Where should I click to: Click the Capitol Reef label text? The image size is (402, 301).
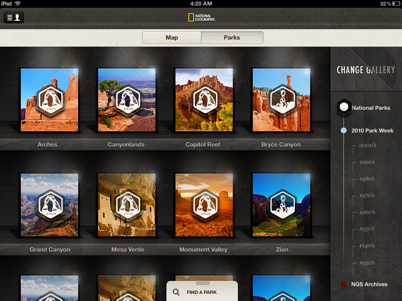pos(203,145)
